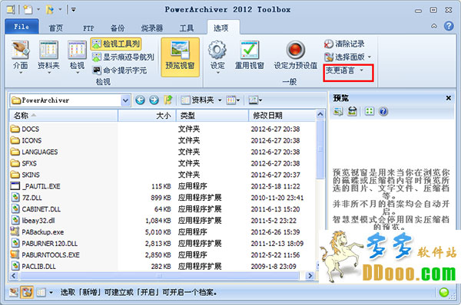Switch to the 首页 tab

(55, 28)
